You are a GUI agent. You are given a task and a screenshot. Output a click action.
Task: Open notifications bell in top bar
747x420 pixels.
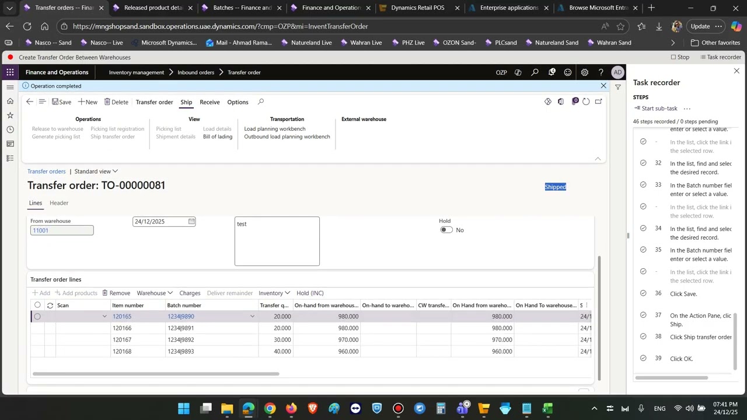(551, 72)
